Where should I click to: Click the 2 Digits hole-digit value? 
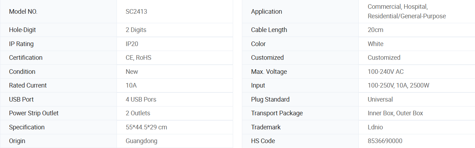tap(136, 30)
